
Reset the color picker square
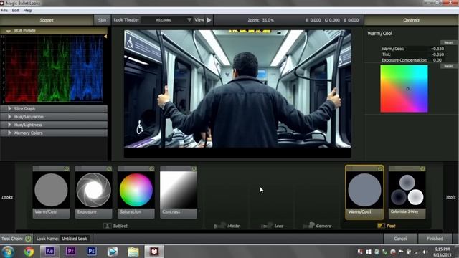448,66
